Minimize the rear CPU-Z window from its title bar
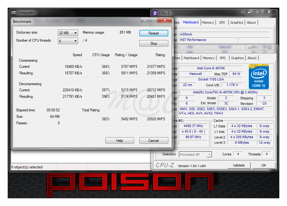Screen dimensions: 287x206 coord(249,12)
